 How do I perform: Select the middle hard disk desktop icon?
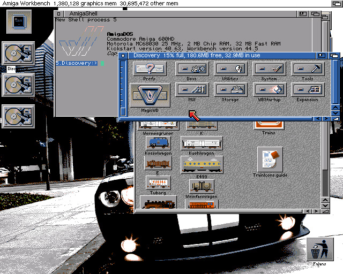pyautogui.click(x=18, y=85)
